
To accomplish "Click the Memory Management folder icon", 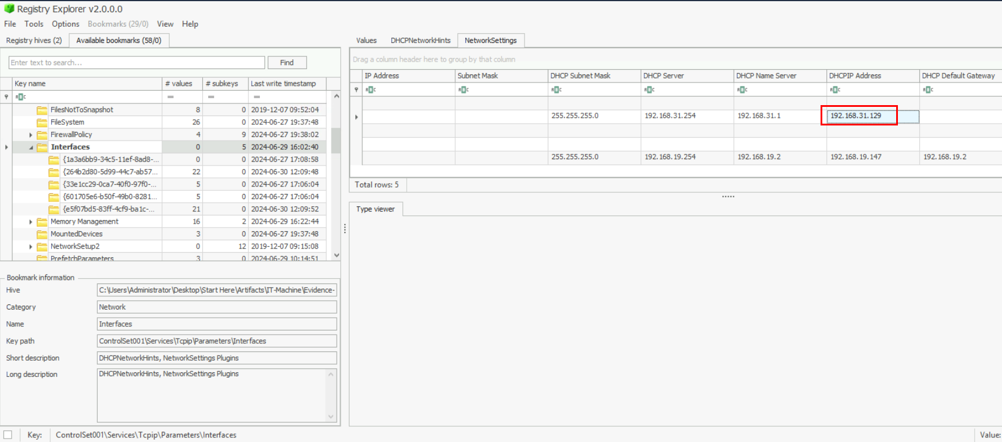I will 42,222.
